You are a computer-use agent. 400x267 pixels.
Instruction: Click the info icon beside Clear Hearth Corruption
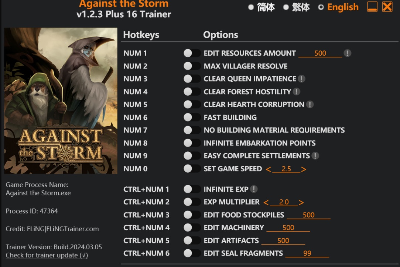310,105
